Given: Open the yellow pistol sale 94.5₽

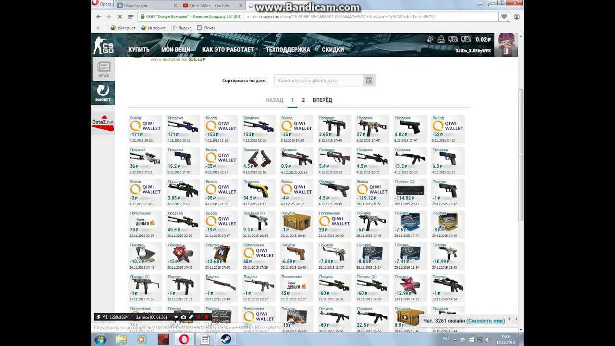Looking at the screenshot, I should (259, 193).
